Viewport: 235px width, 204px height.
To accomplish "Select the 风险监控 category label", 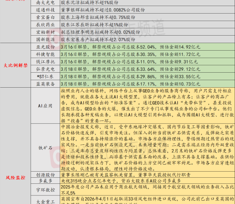I will pos(16,178).
